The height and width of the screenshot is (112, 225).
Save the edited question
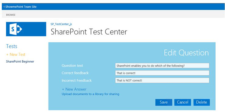tap(164, 102)
